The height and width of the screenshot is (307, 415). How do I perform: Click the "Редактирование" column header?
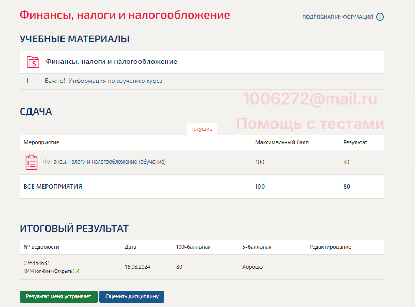point(330,247)
